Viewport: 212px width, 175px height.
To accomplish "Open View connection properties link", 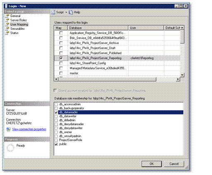I will pos(29,129).
